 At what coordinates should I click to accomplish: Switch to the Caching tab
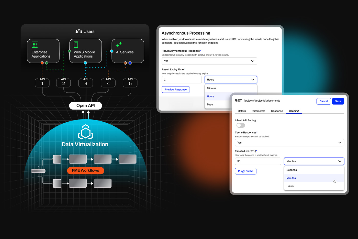[x=294, y=111]
